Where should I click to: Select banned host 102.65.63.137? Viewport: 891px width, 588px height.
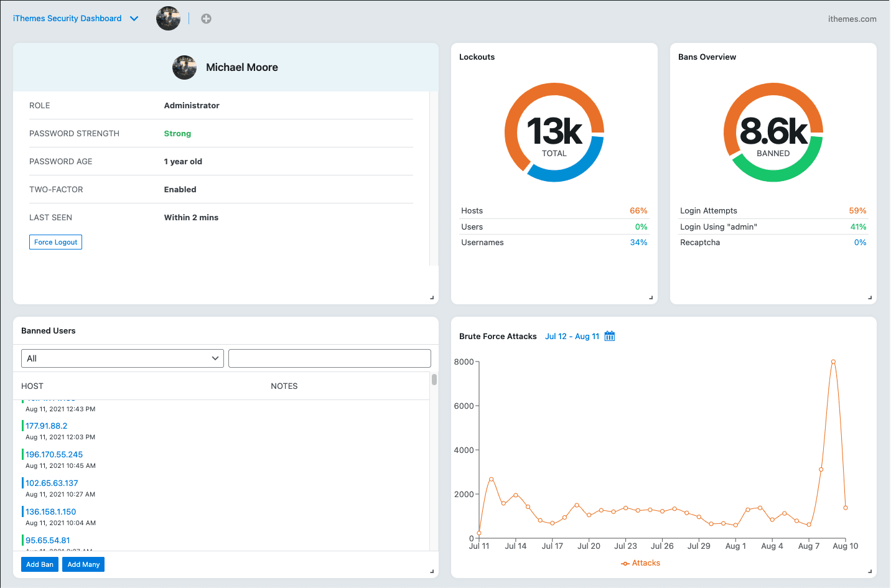click(52, 483)
